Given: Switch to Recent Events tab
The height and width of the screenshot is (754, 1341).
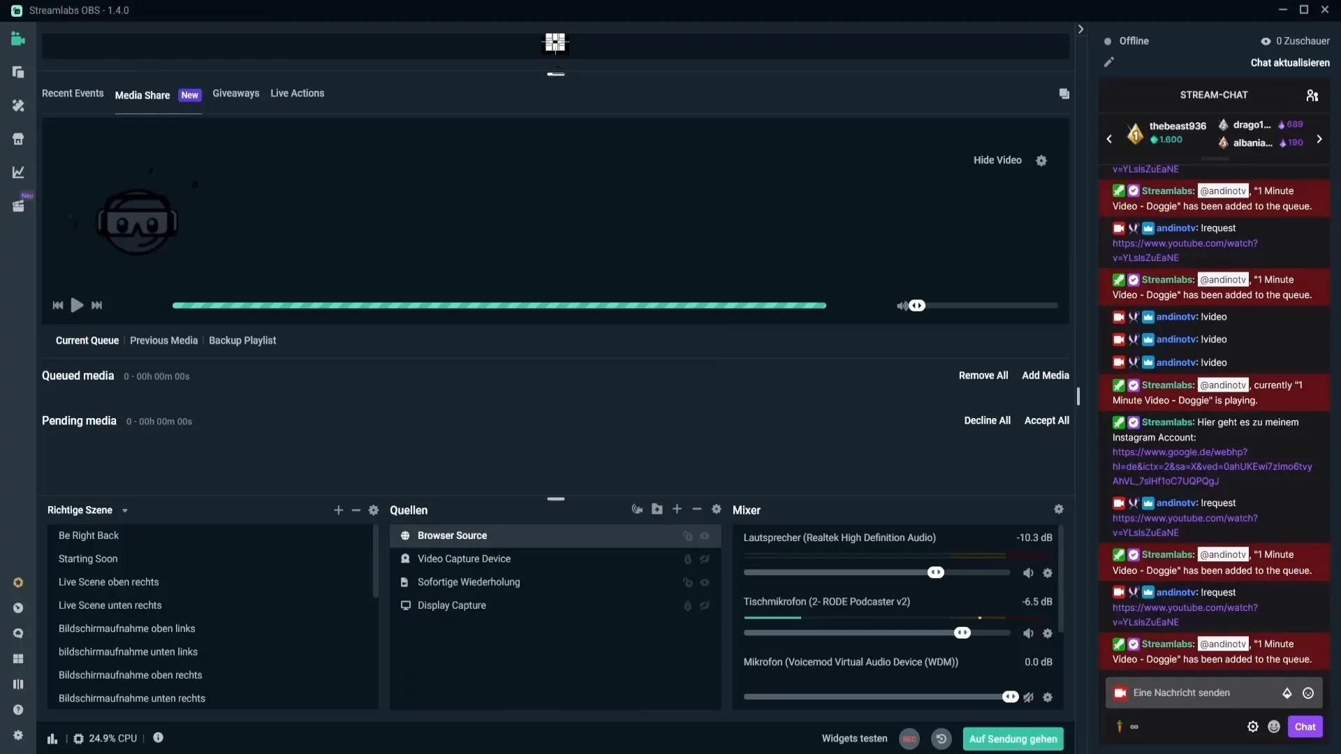Looking at the screenshot, I should click(x=73, y=94).
